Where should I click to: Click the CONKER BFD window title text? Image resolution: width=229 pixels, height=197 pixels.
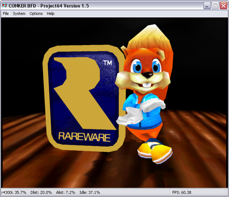49,6
